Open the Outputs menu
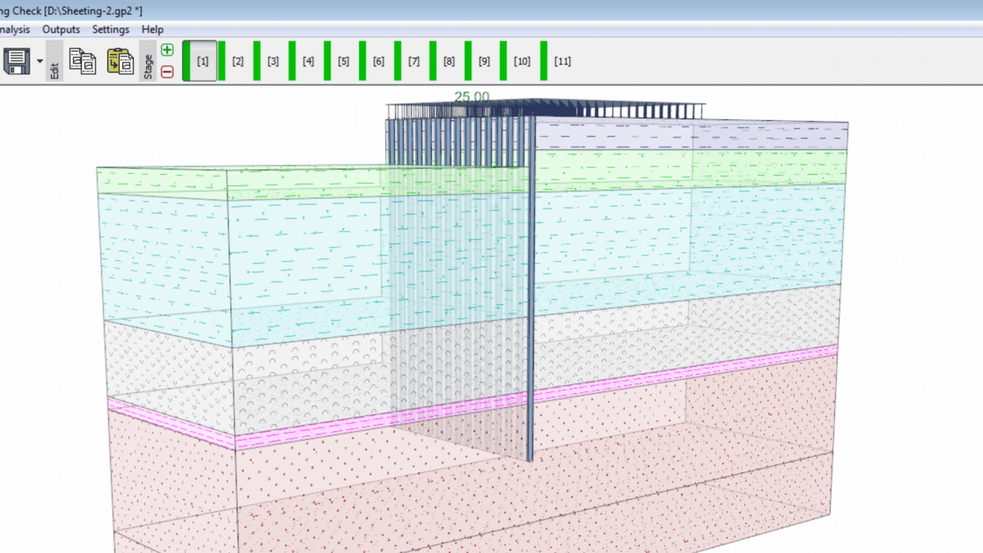Screen dimensions: 983x553 [61, 30]
